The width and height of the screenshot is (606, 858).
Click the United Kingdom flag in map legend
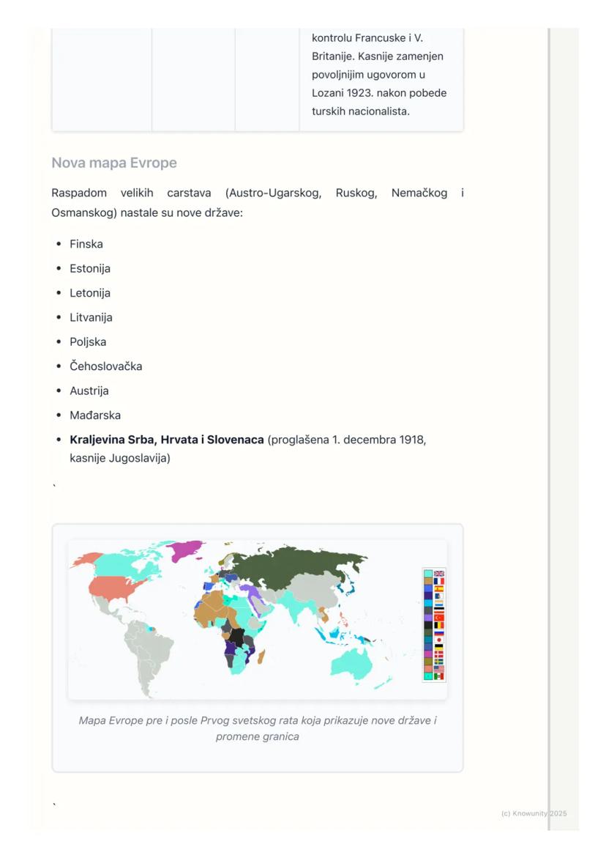click(439, 574)
